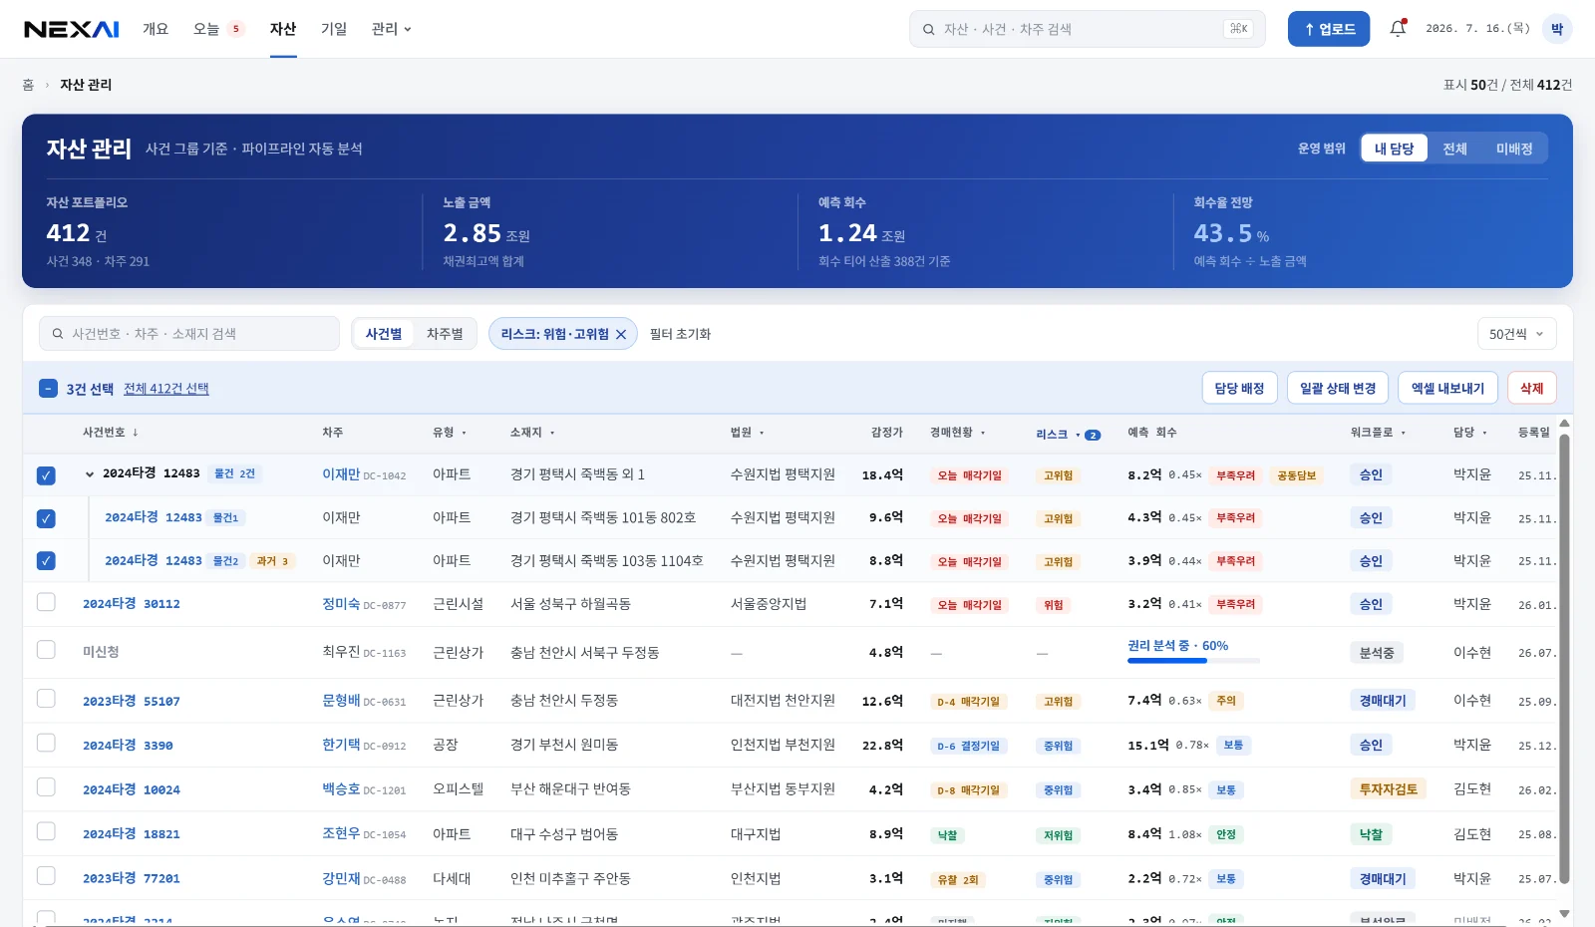Click 필터 초기화
Viewport: 1595px width, 927px height.
(680, 334)
